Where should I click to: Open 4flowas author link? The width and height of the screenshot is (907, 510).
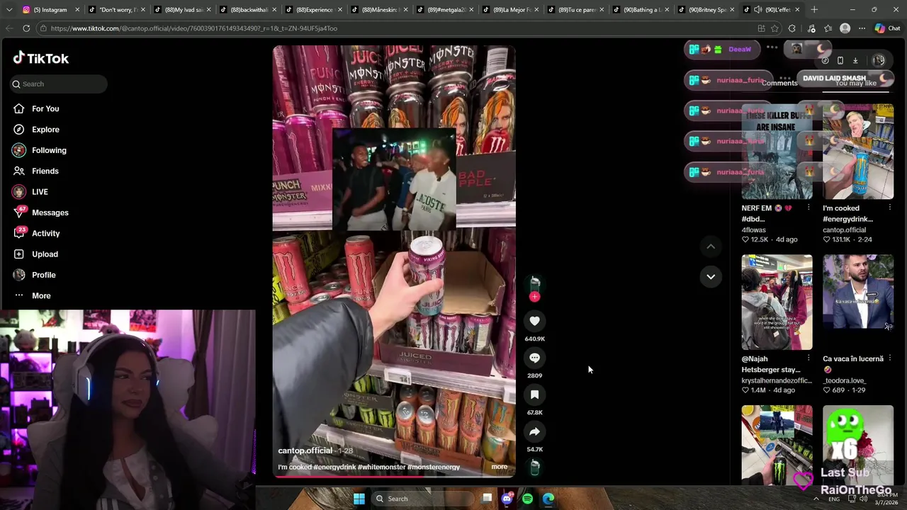coord(754,230)
